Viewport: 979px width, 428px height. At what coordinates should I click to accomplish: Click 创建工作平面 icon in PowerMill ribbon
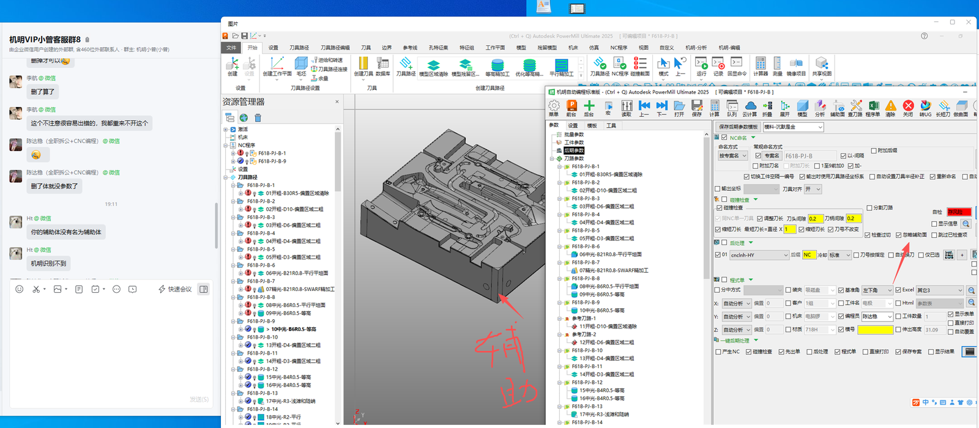pyautogui.click(x=277, y=63)
